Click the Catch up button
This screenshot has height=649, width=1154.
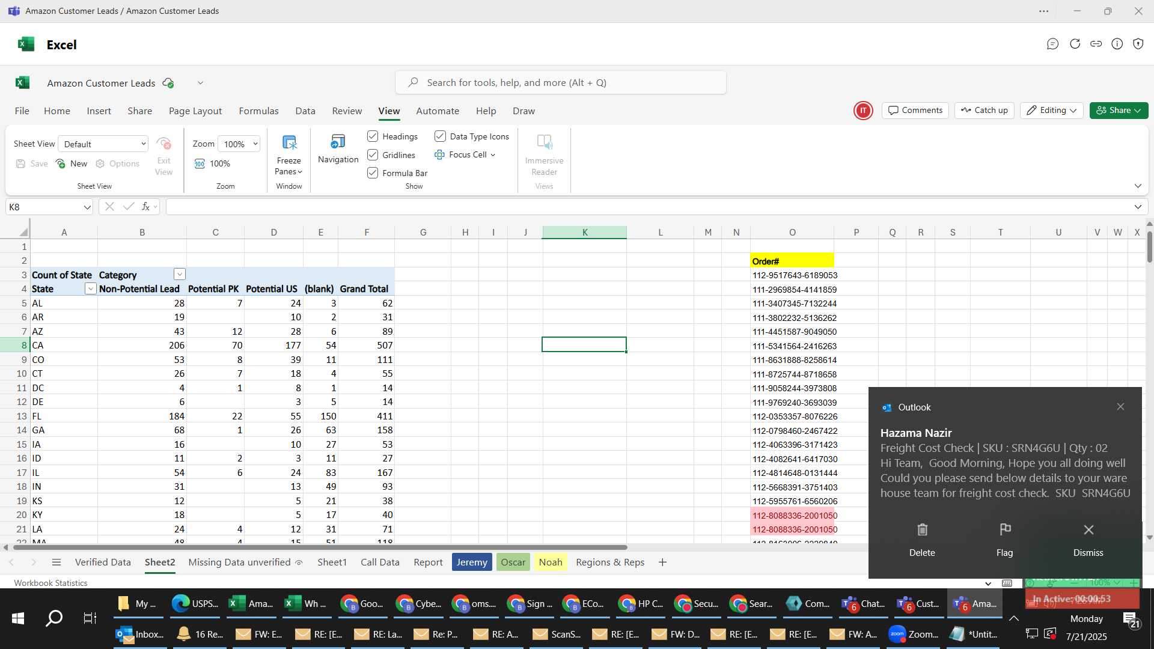tap(985, 111)
